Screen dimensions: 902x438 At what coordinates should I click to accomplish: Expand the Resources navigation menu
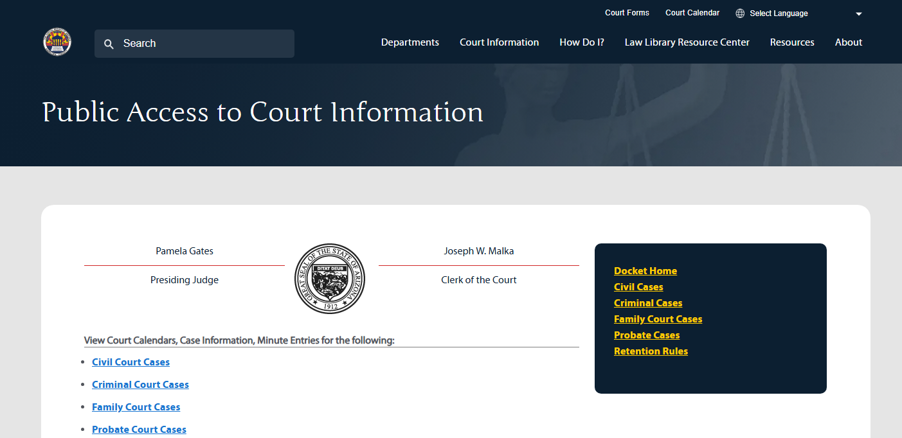point(791,42)
